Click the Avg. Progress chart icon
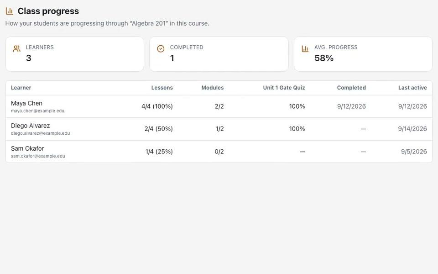The width and height of the screenshot is (438, 274). [305, 49]
